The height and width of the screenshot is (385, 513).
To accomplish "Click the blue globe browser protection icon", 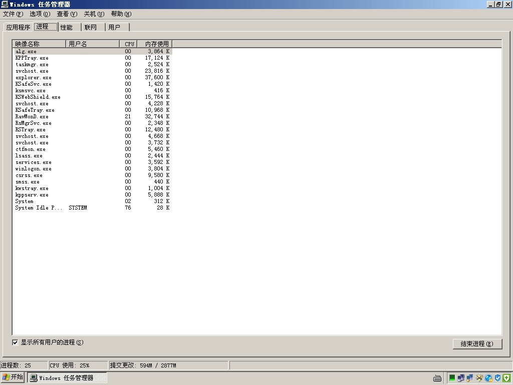I will [488, 378].
